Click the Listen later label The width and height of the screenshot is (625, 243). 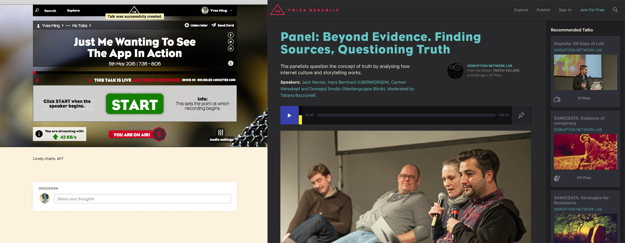pos(199,25)
